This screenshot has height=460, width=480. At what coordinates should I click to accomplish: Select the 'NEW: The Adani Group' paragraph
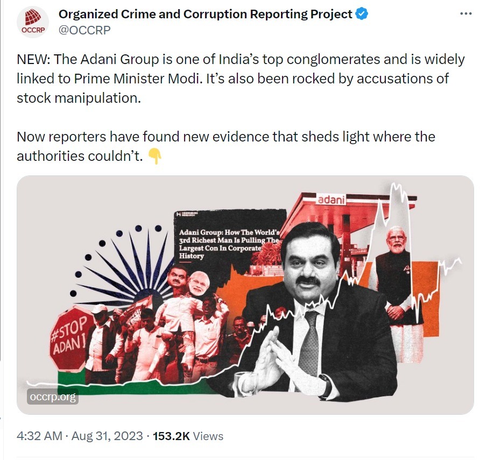tap(241, 79)
